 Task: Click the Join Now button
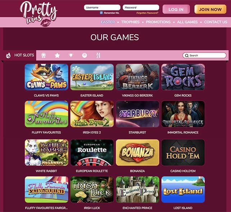[x=210, y=9]
